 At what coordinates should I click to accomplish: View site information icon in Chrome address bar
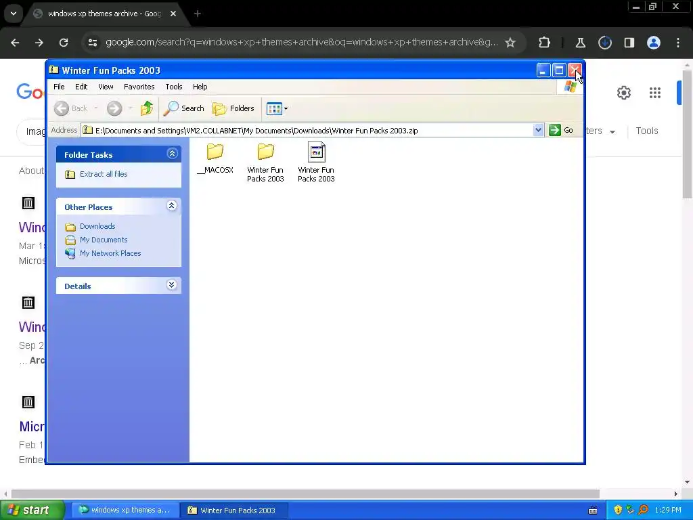click(93, 43)
